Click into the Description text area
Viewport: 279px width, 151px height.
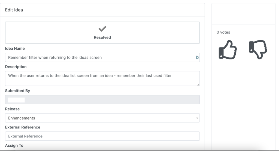tap(102, 78)
